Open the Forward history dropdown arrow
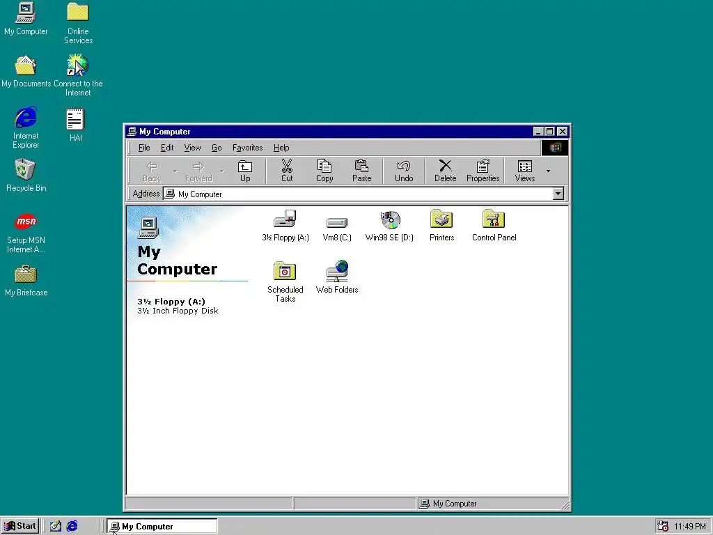 222,171
